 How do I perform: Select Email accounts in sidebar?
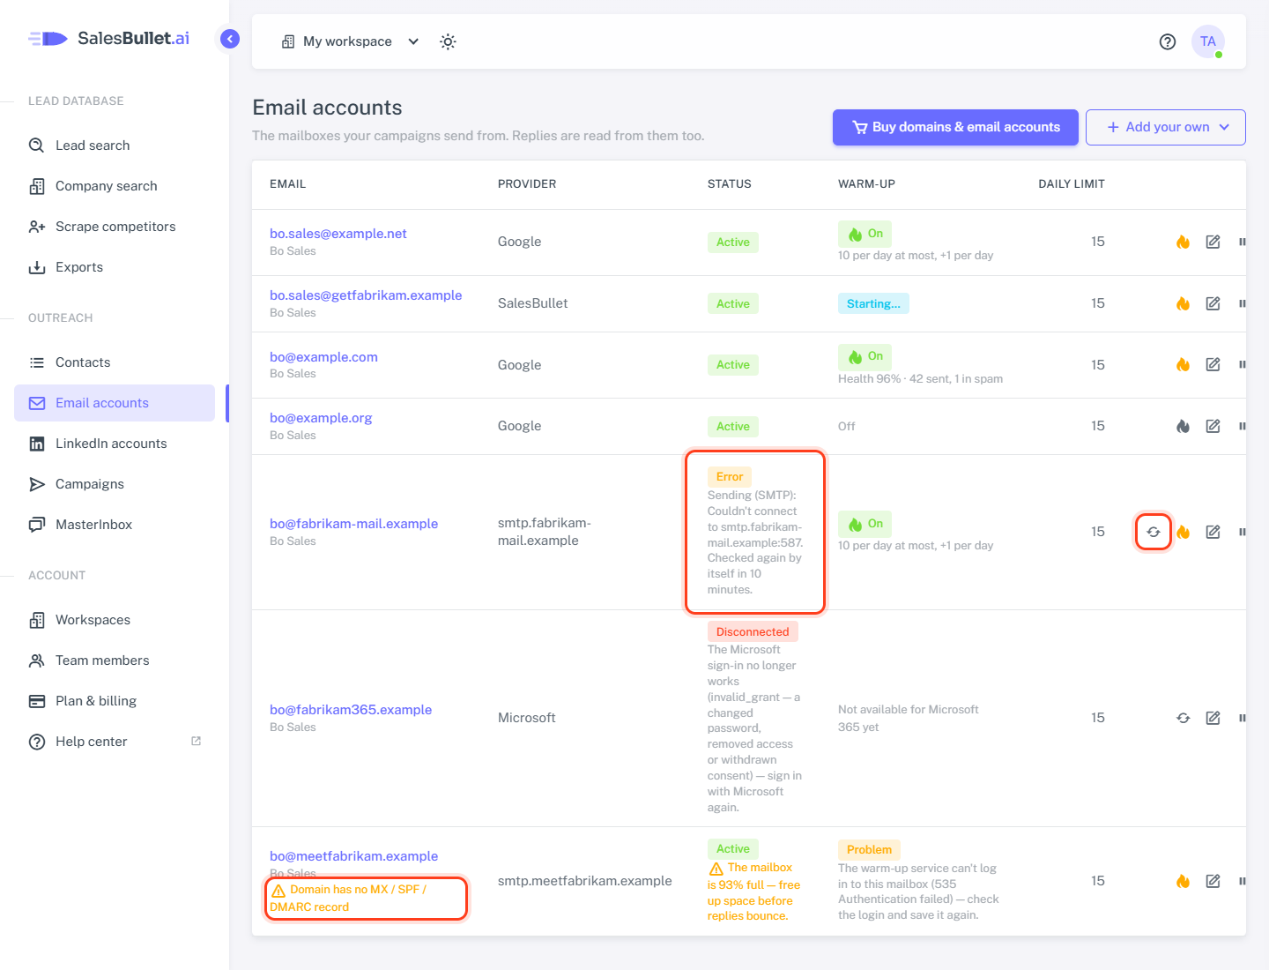tap(115, 403)
